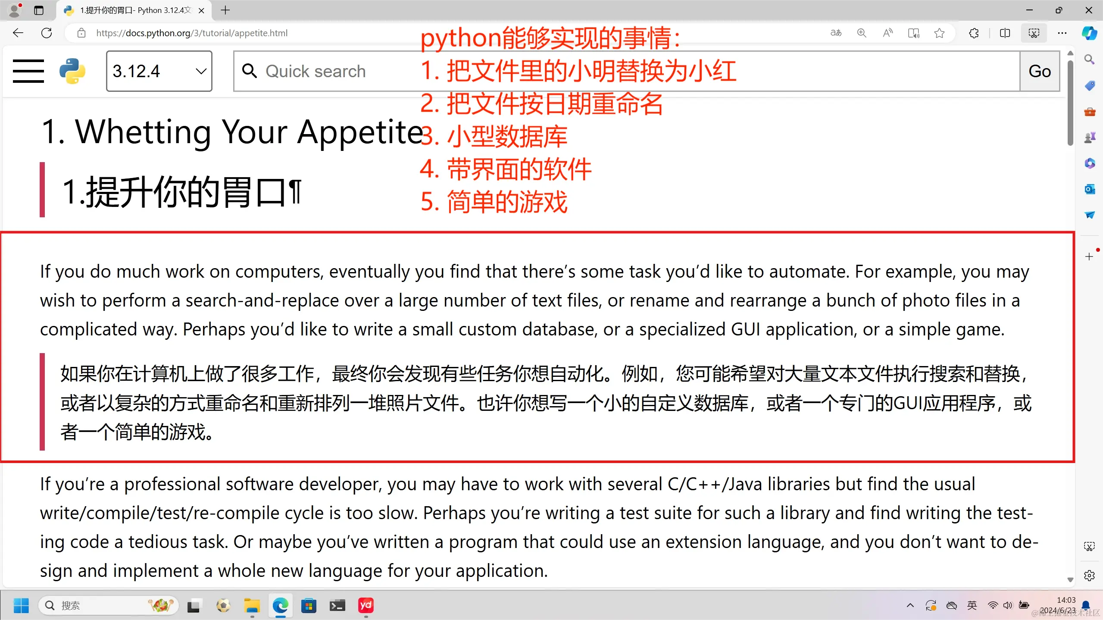Toggle split screen view
Screen dimensions: 1103x620
pos(1005,33)
